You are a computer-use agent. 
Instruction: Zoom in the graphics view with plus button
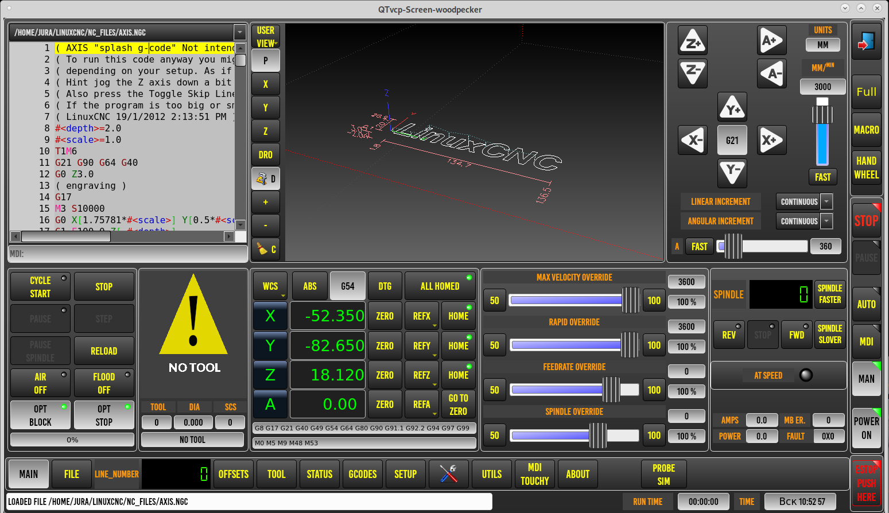point(266,202)
